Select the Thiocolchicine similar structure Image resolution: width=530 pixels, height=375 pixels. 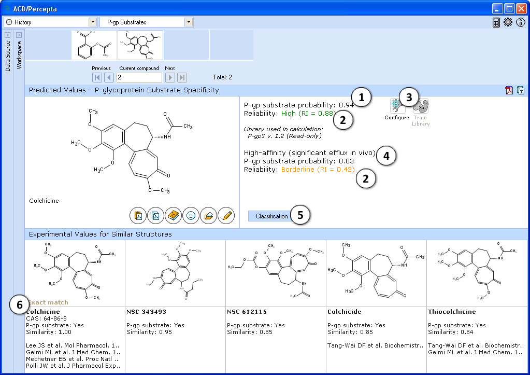point(476,273)
